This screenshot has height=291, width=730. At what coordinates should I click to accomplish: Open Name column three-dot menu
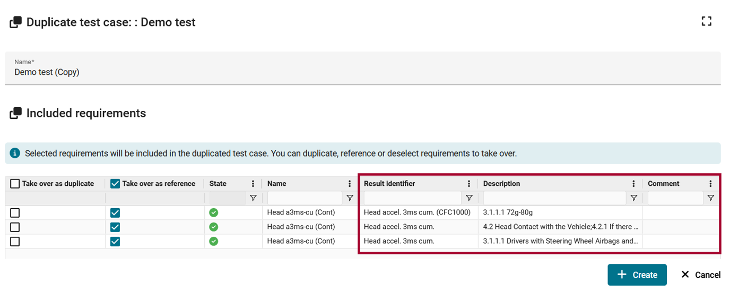pyautogui.click(x=350, y=184)
